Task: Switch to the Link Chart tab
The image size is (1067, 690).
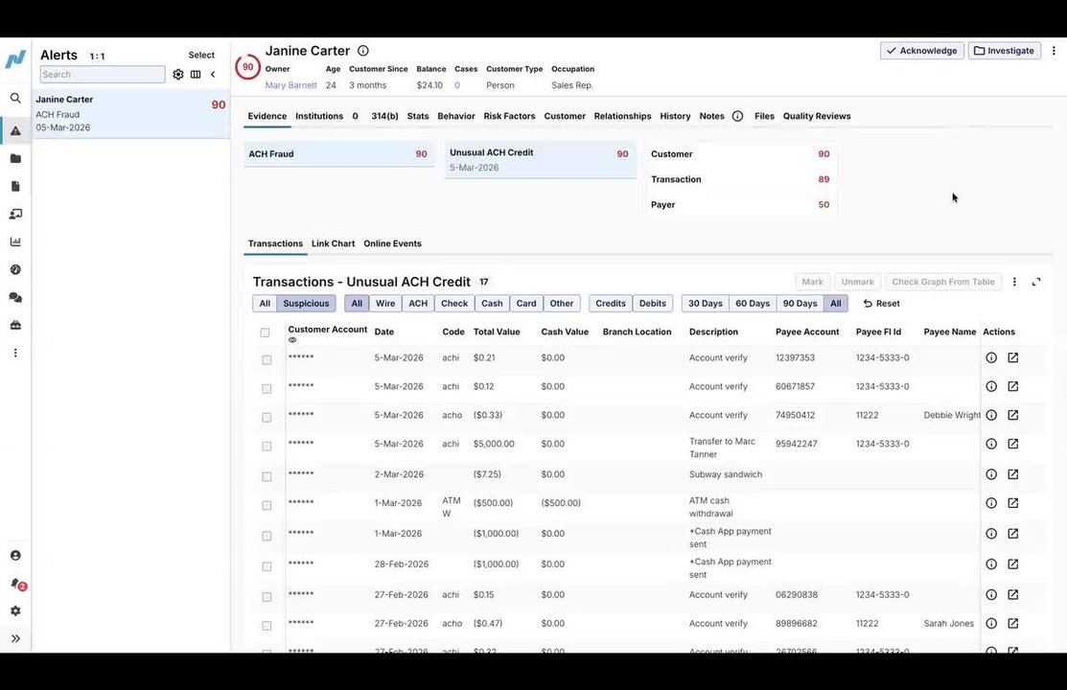Action: click(333, 243)
